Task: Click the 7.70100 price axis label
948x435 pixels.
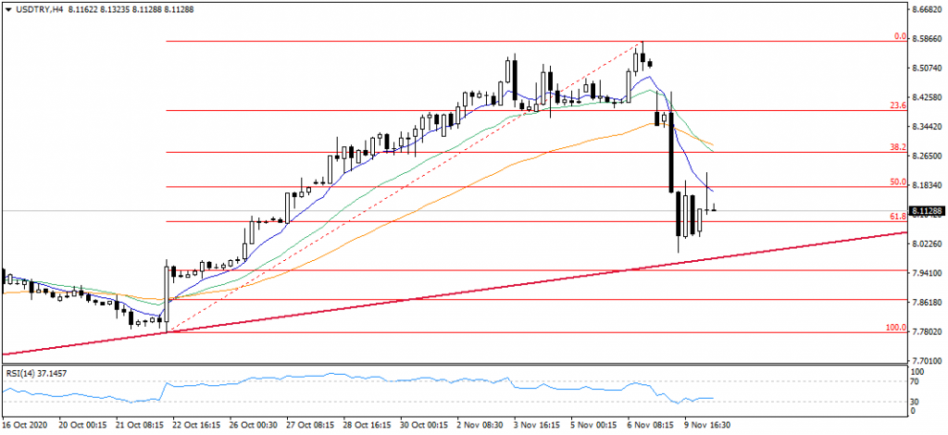Action: (x=928, y=361)
